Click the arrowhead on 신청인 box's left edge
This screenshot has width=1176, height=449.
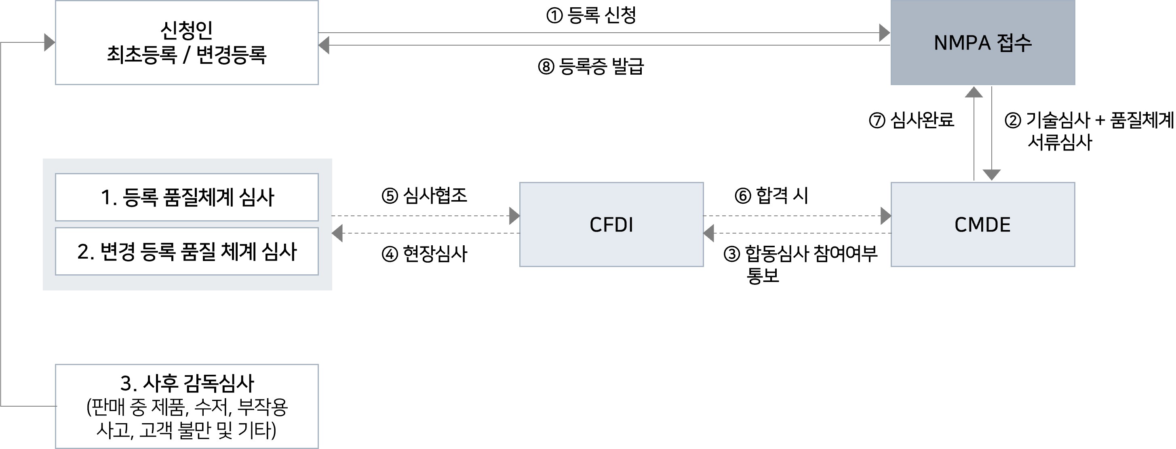pyautogui.click(x=49, y=42)
